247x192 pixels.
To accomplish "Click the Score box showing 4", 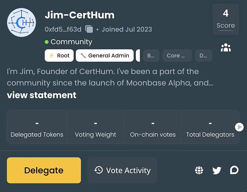I will 226,19.
